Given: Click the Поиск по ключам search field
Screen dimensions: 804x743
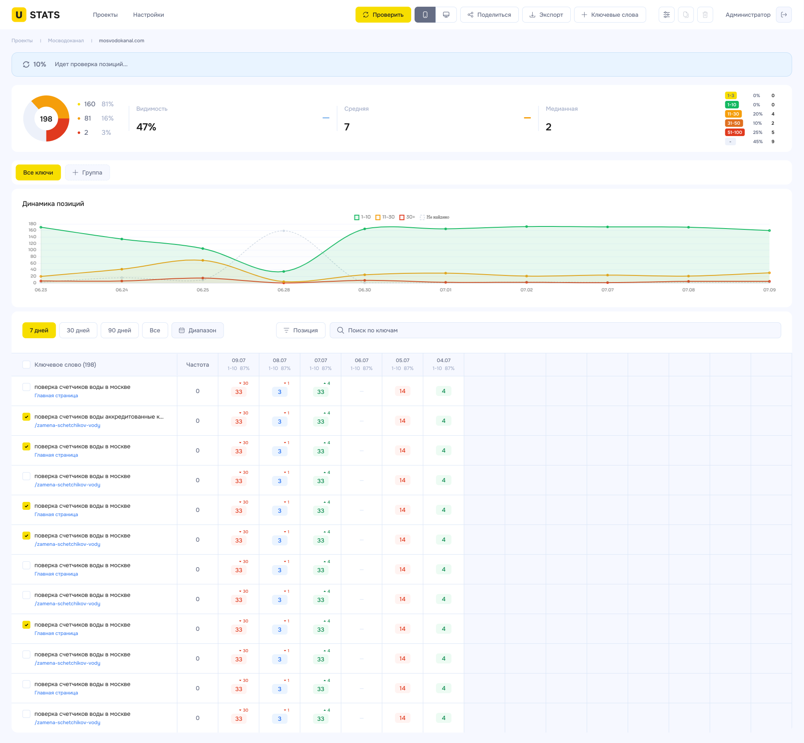Looking at the screenshot, I should pos(555,330).
